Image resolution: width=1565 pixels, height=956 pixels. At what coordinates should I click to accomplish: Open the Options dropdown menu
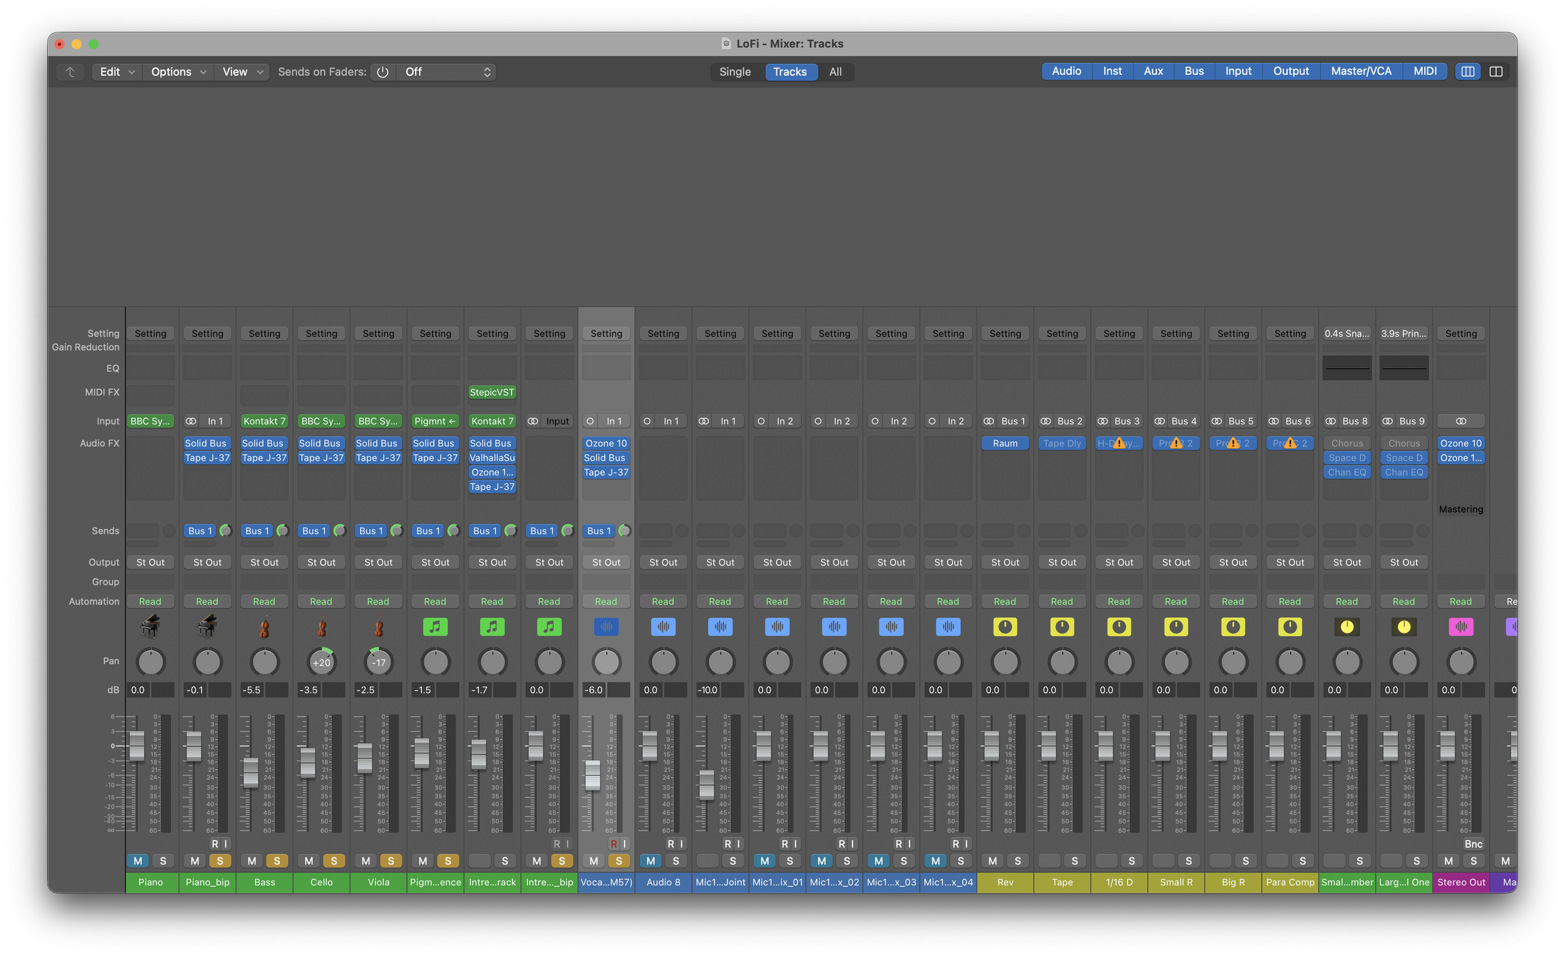coord(178,72)
